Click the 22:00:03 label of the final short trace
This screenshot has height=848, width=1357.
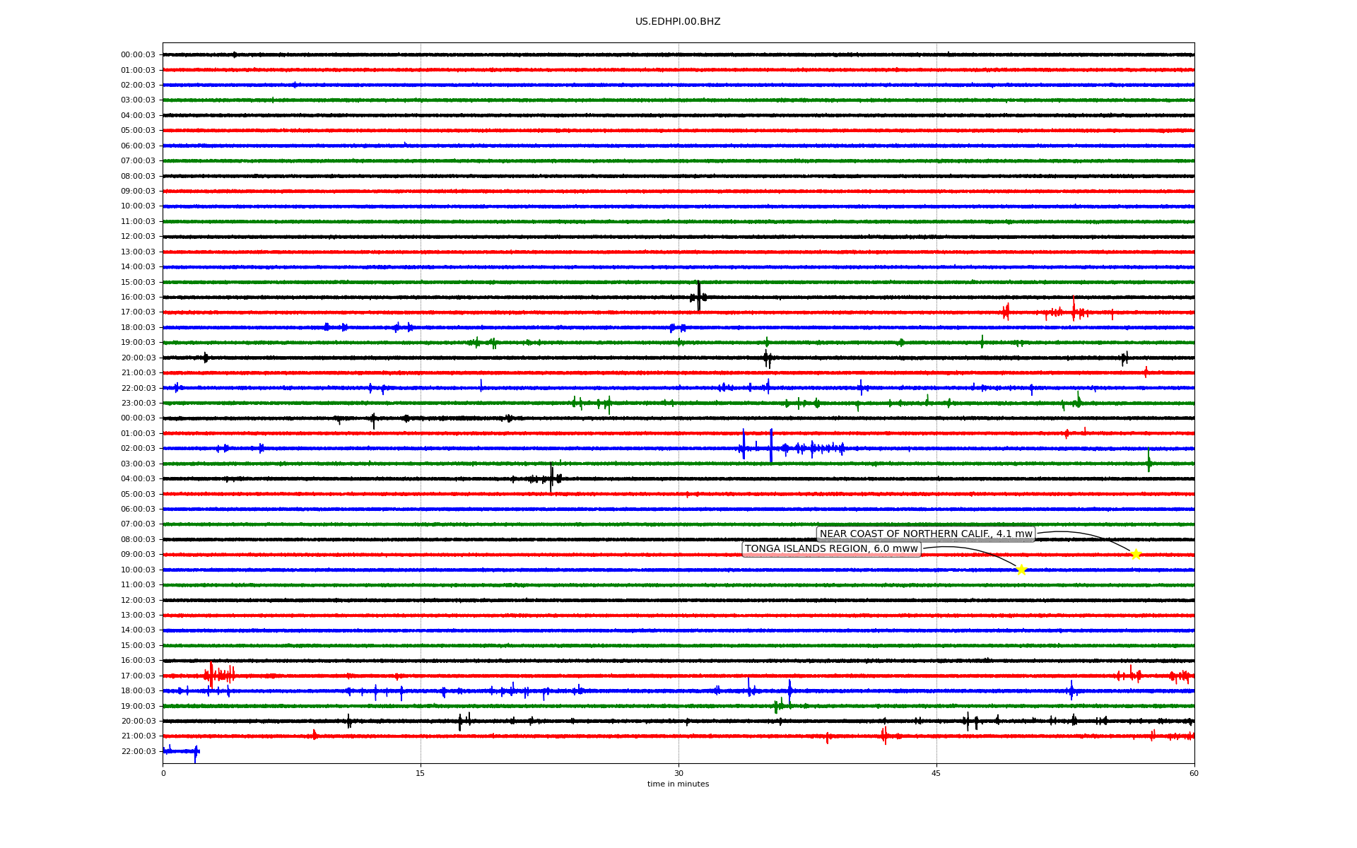(138, 752)
